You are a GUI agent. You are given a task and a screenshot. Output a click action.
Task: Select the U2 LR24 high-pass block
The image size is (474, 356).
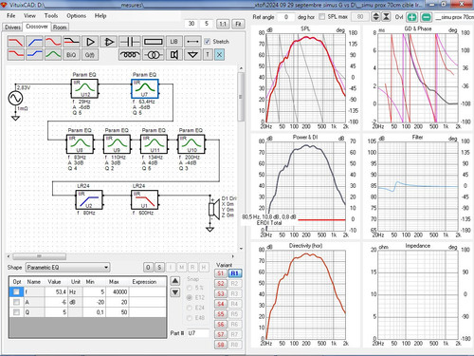89,199
